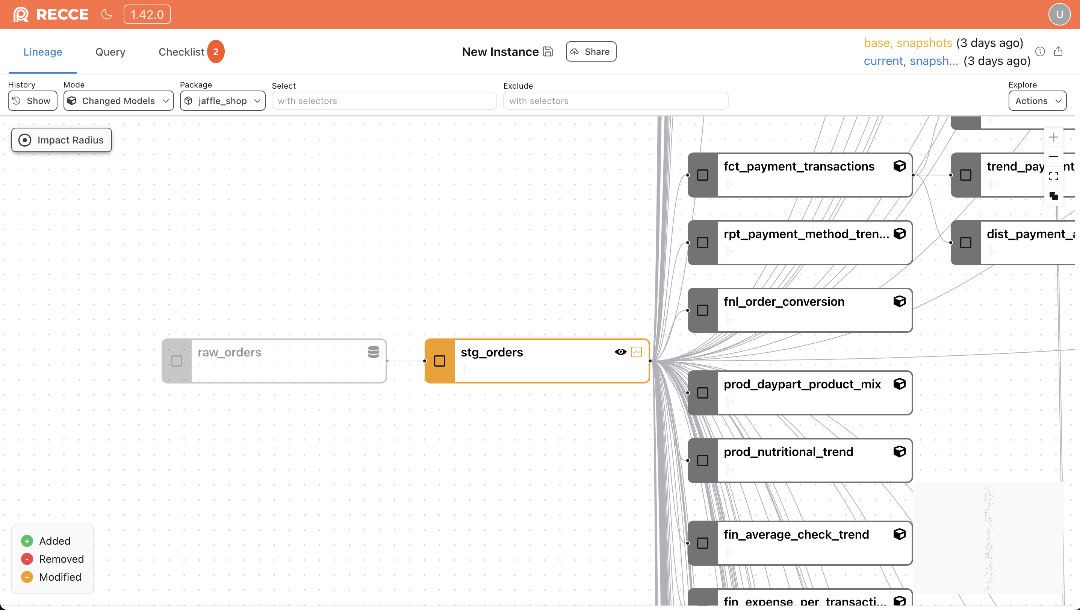This screenshot has width=1080, height=610.
Task: Switch to the Query tab
Action: click(x=110, y=51)
